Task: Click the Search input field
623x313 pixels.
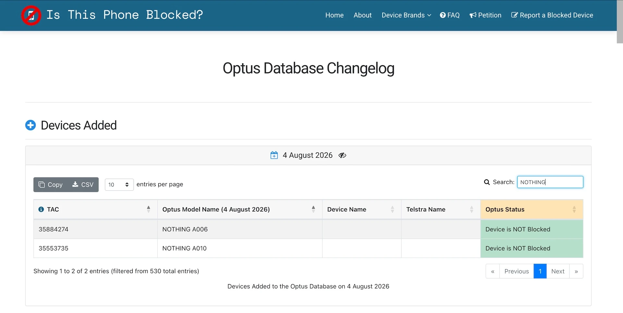Action: 550,182
